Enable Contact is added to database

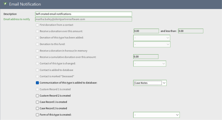(37, 70)
